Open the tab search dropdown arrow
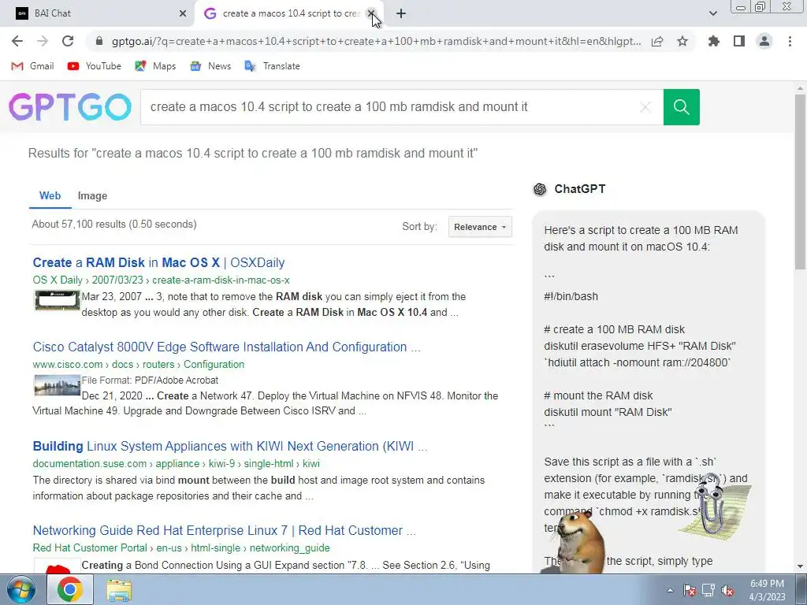The width and height of the screenshot is (807, 605). point(712,13)
